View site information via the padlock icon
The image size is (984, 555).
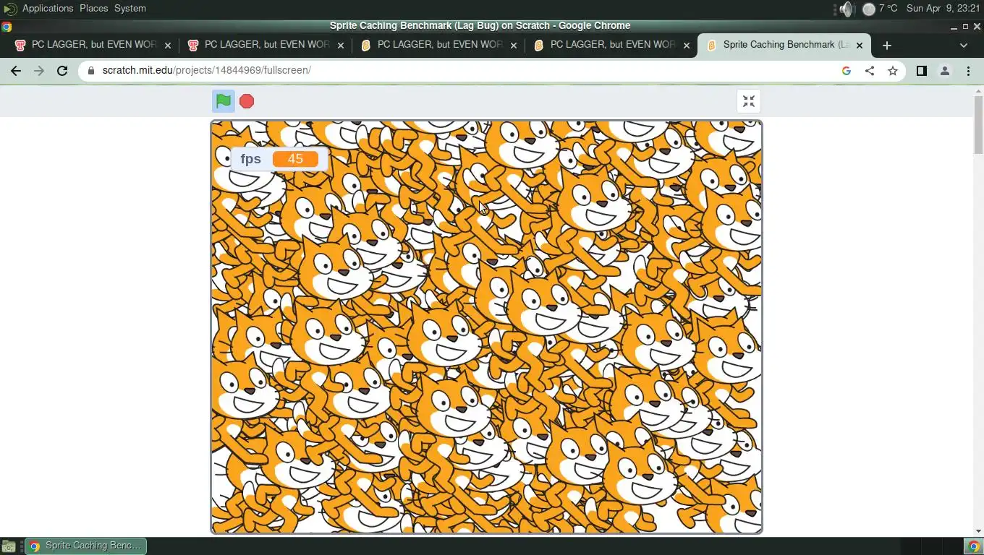(91, 71)
